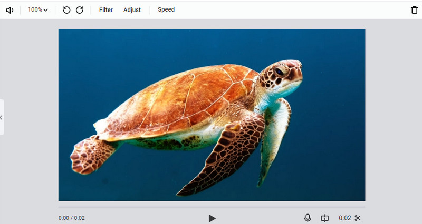This screenshot has height=224, width=422.
Task: Open the Filter menu
Action: tap(106, 10)
